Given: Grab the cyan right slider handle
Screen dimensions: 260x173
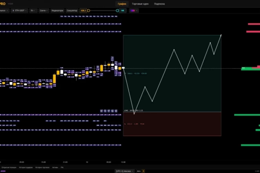Looking at the screenshot, I should (x=118, y=11).
